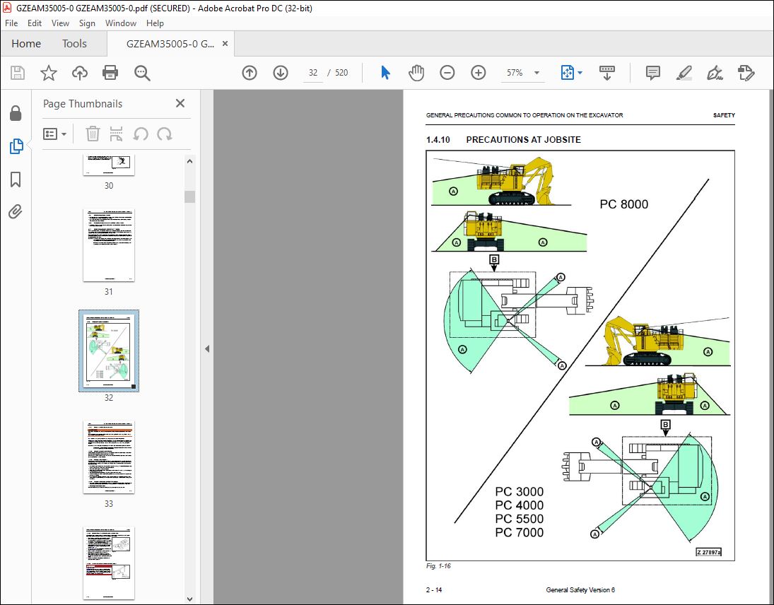This screenshot has width=774, height=605.
Task: Select the arrow selection tool
Action: coord(385,73)
